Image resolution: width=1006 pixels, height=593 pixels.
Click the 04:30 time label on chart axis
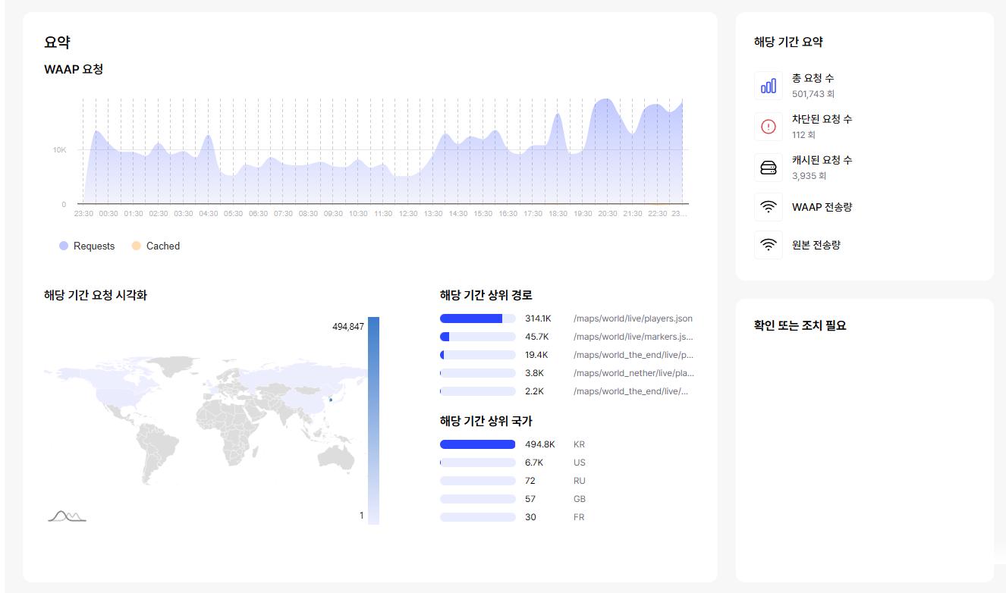coord(208,214)
